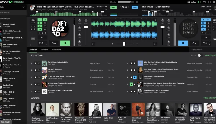Toggle the green sidebar layout icon
The image size is (216, 124).
(199, 2)
